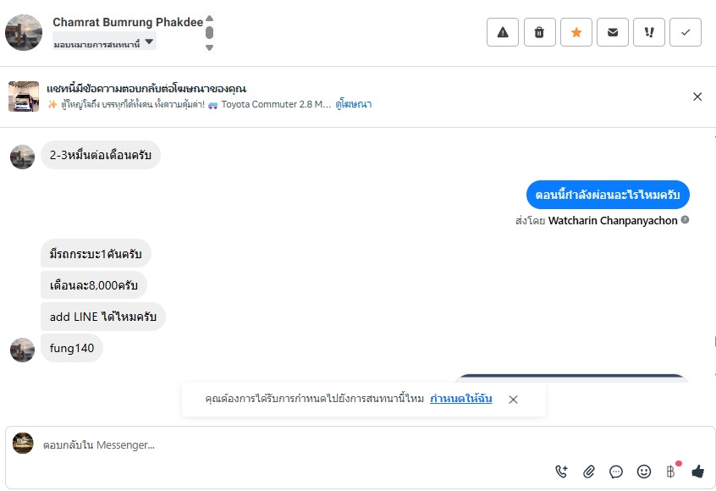
Task: Mark conversation as spam with warning icon
Action: click(x=503, y=32)
